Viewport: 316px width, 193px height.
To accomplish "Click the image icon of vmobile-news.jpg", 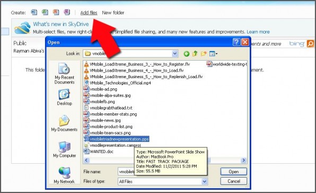I will (x=86, y=120).
